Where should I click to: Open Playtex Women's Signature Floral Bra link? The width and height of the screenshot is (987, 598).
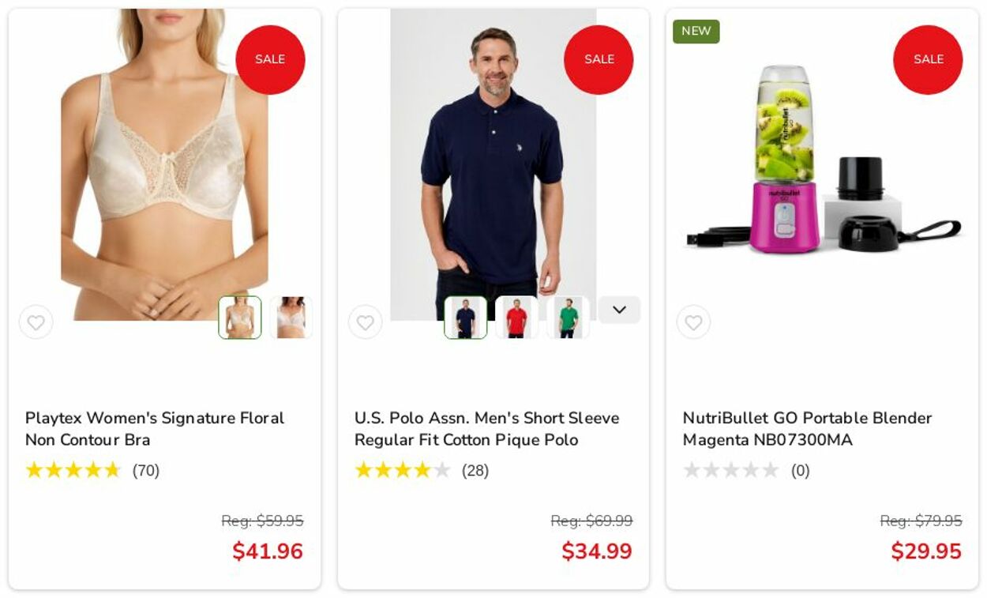coord(155,429)
